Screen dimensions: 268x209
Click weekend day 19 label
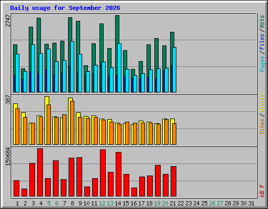[x=157, y=203]
